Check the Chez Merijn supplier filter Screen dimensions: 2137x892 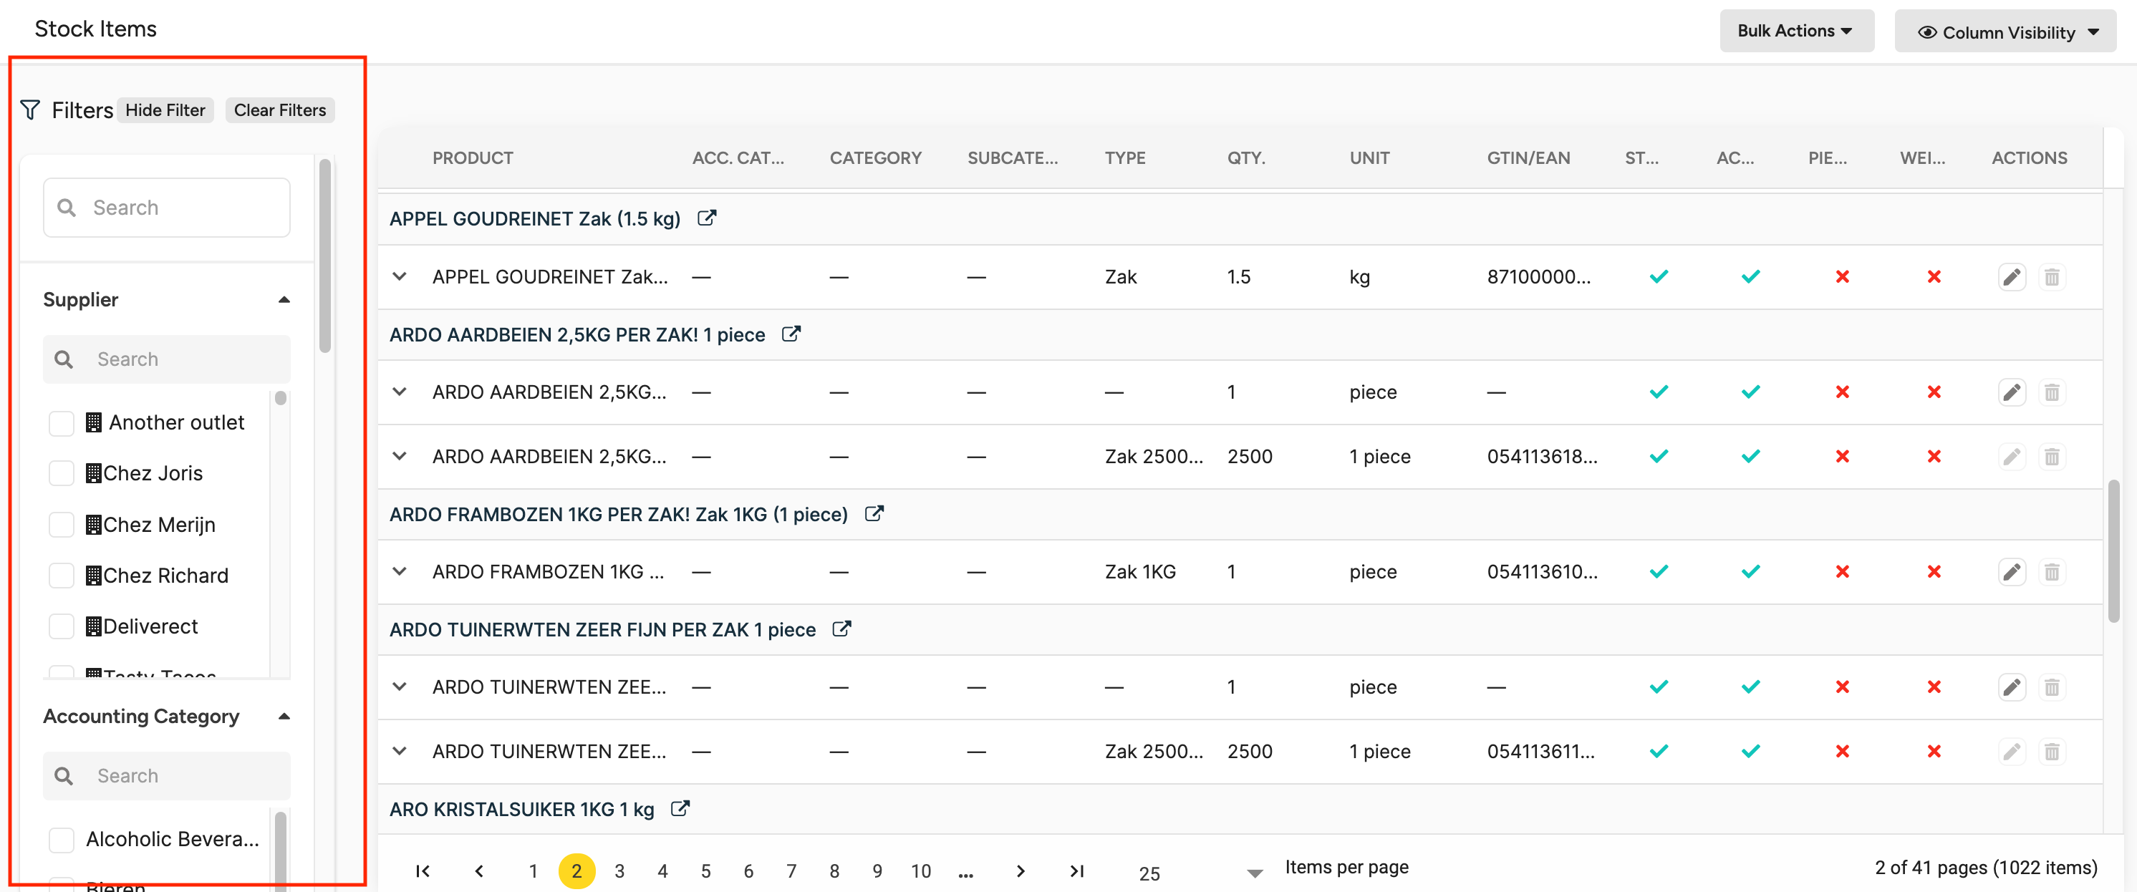coord(62,525)
